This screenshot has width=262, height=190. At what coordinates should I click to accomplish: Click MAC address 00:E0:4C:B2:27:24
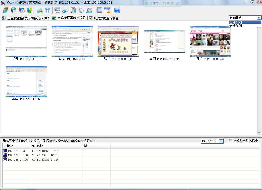click(46, 160)
